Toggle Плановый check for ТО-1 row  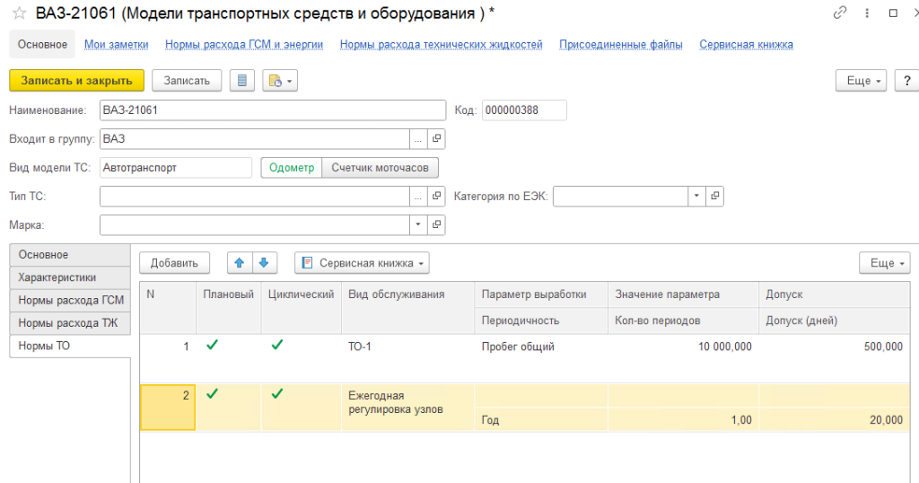point(212,346)
